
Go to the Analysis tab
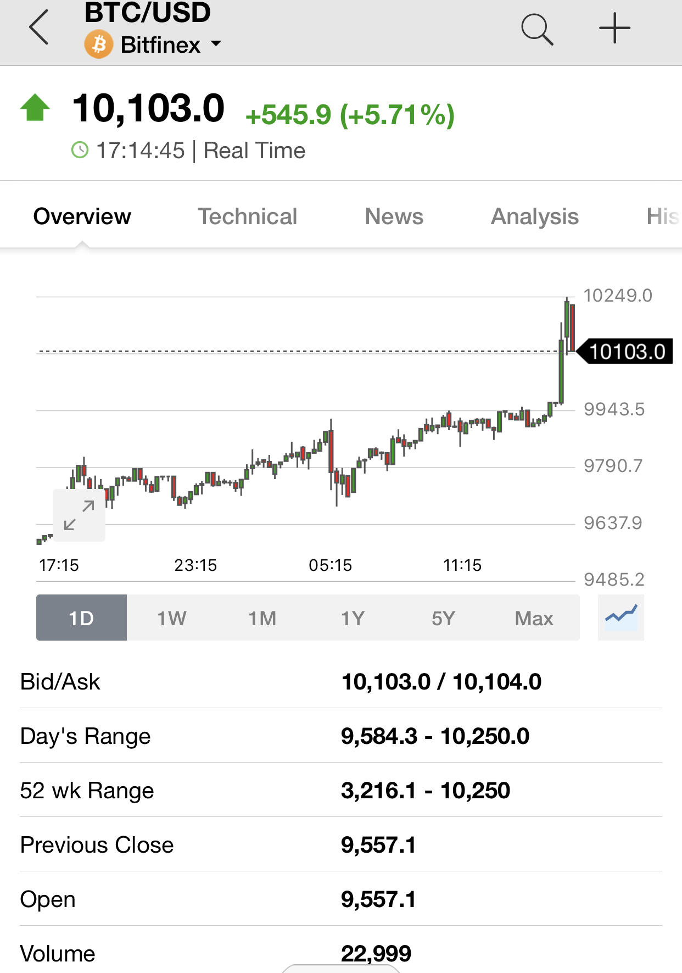tap(535, 216)
